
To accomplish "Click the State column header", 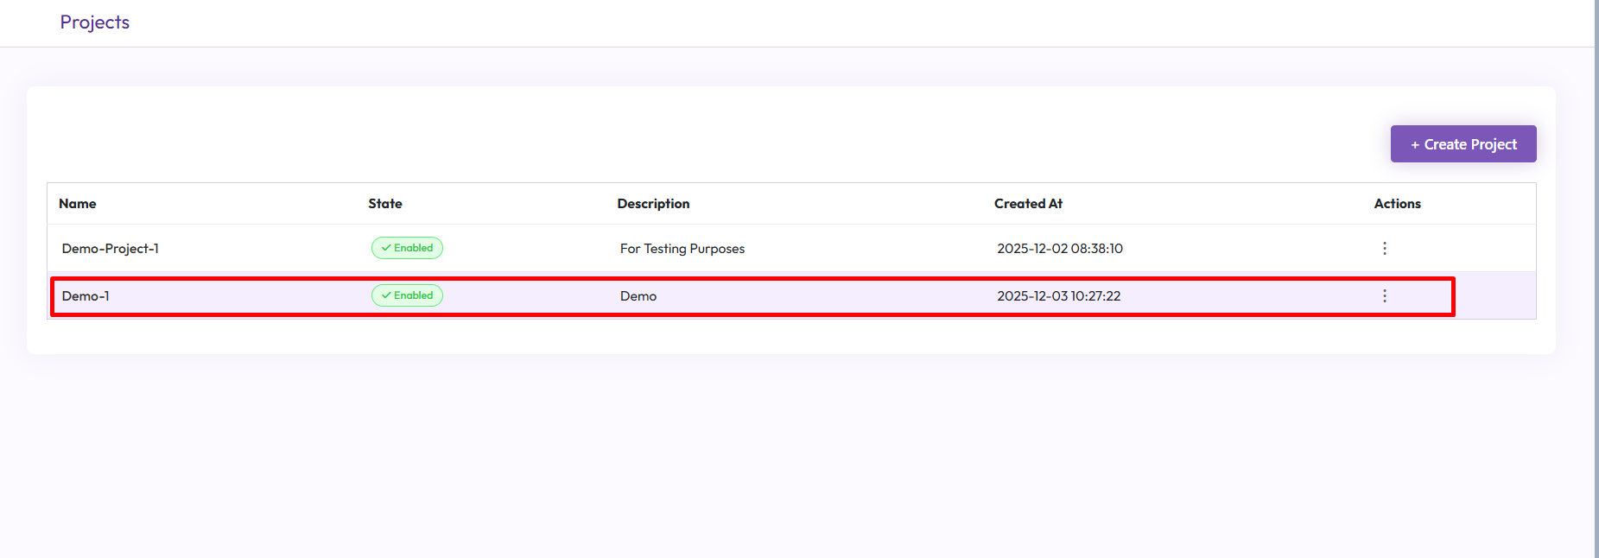I will 384,204.
